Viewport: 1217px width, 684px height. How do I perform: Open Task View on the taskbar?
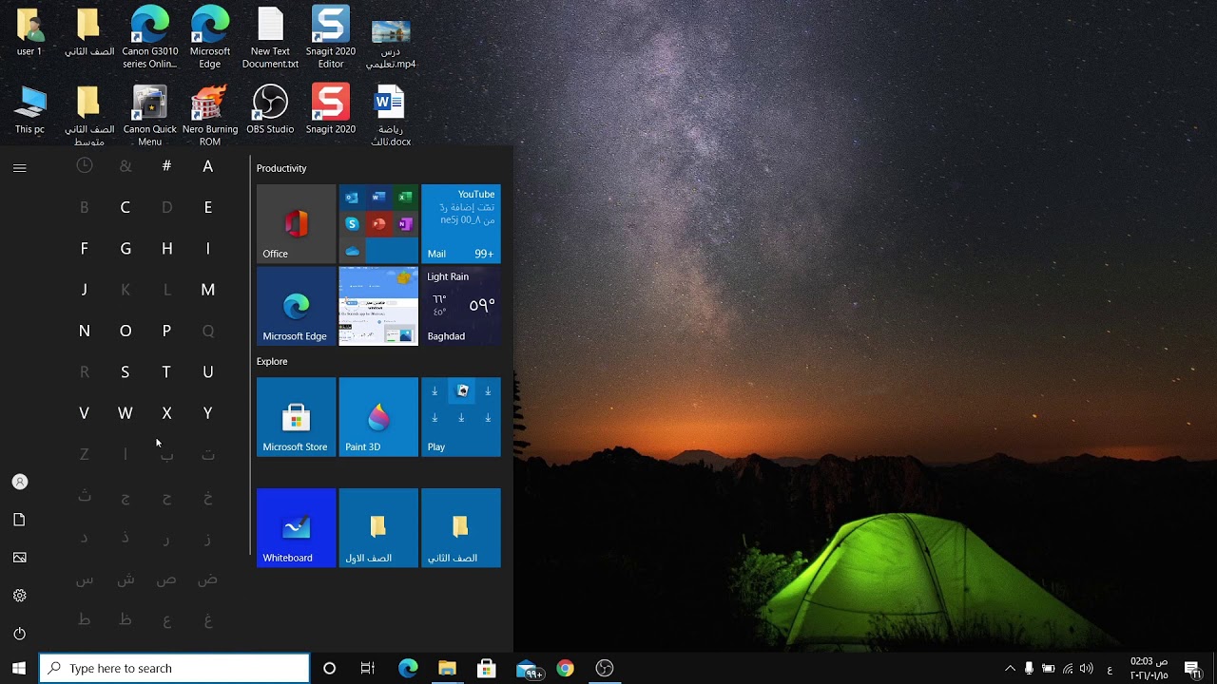click(x=368, y=669)
